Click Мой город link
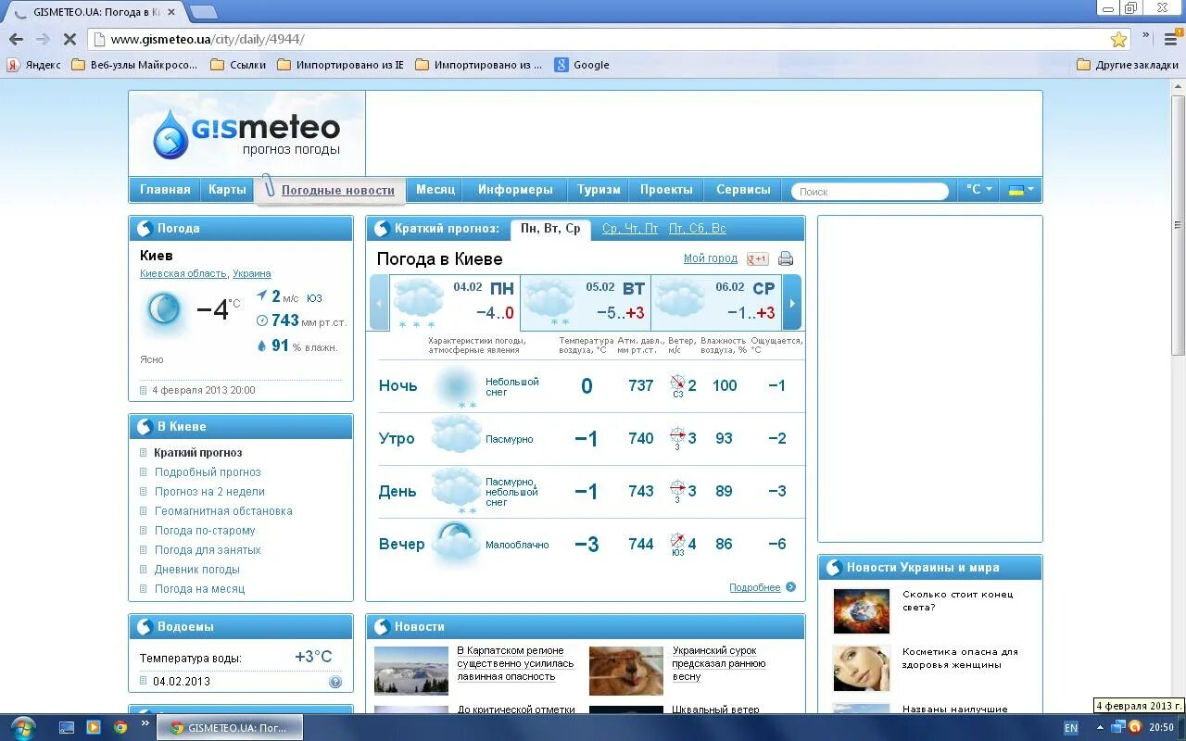 (711, 258)
